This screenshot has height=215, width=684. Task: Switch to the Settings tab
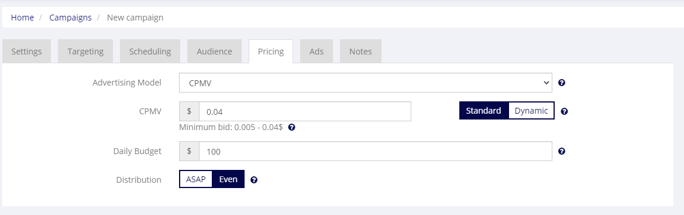(26, 51)
